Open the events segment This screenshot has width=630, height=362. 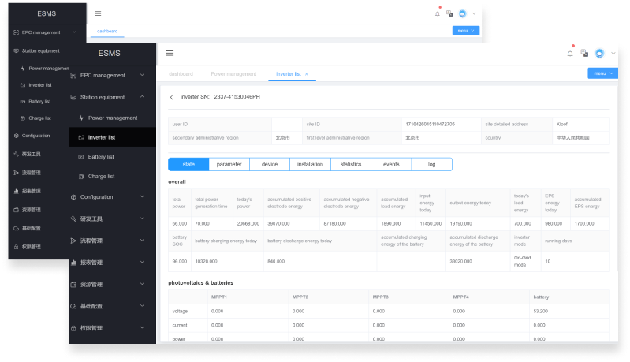pos(391,164)
